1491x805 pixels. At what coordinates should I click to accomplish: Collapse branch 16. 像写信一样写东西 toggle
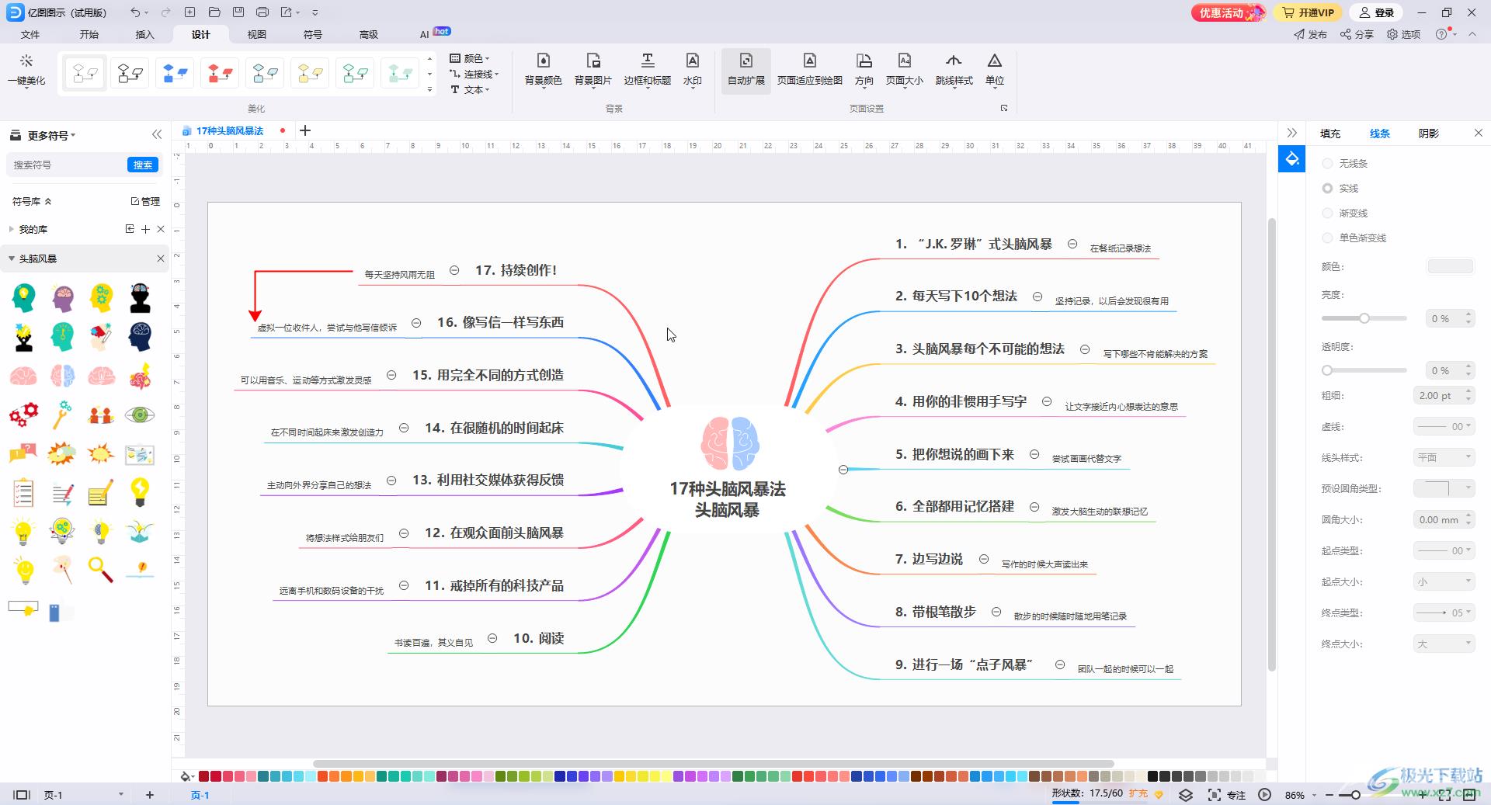click(x=416, y=322)
